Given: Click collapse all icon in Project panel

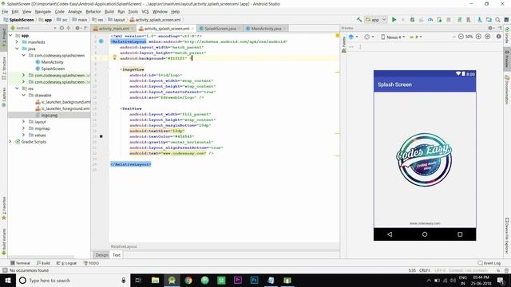Looking at the screenshot, I should tap(69, 29).
